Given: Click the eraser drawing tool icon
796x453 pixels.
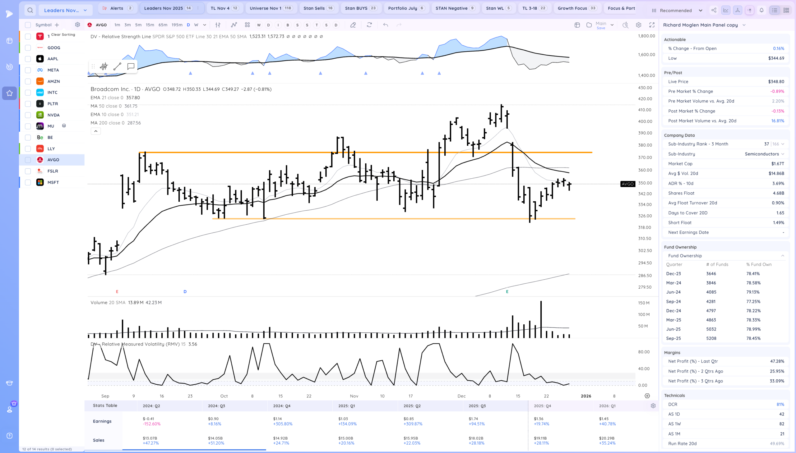Looking at the screenshot, I should (353, 25).
